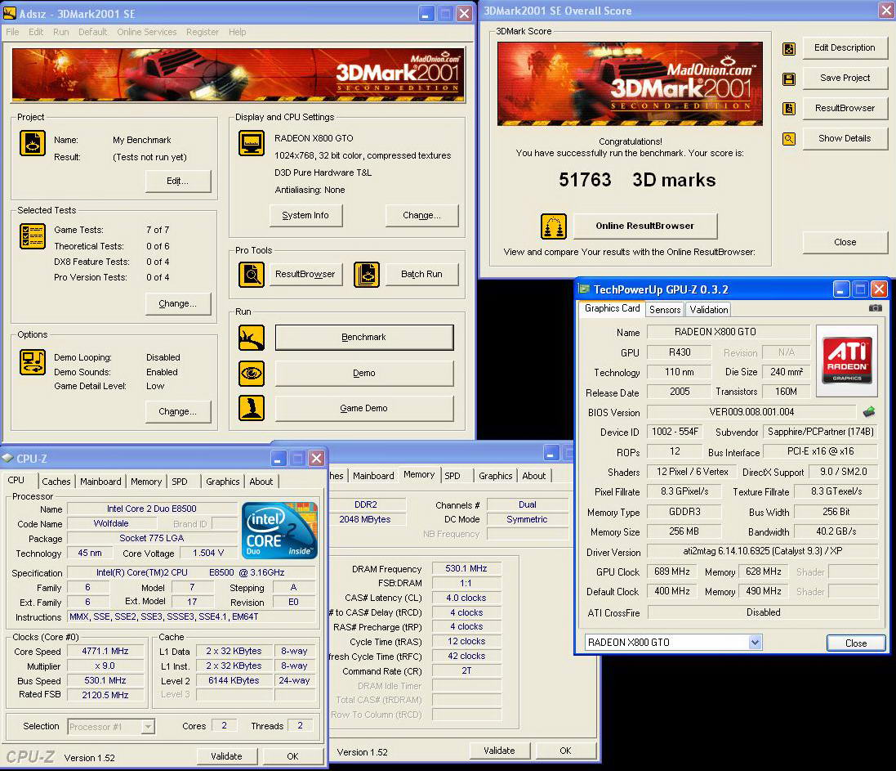Viewport: 896px width, 771px height.
Task: Click the Project icon in 3DMark2001 window
Action: tap(33, 143)
